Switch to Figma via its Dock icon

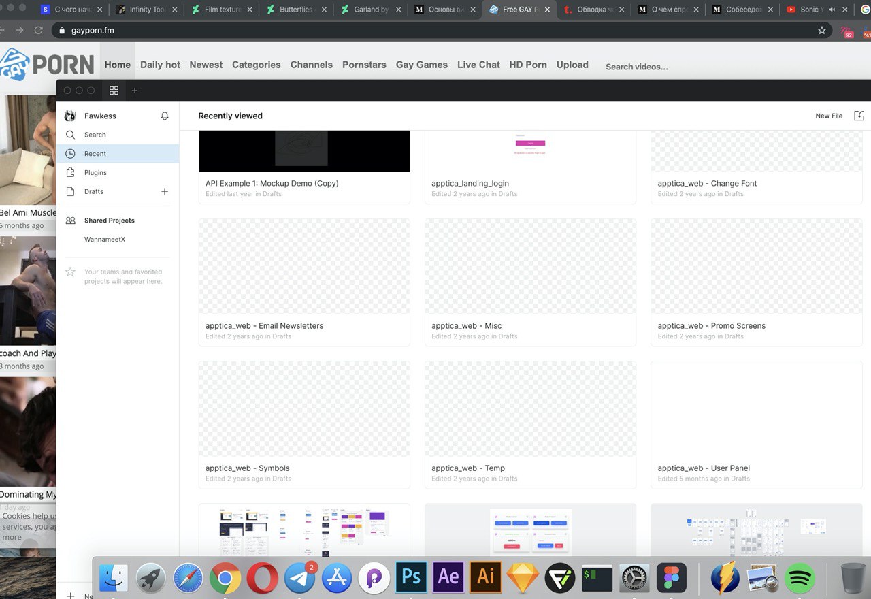click(x=671, y=578)
